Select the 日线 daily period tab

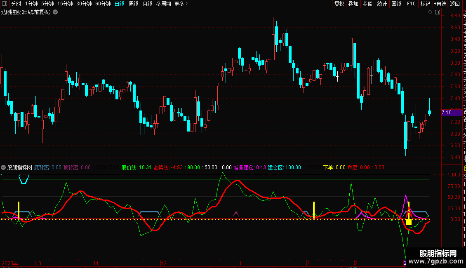[x=120, y=4]
